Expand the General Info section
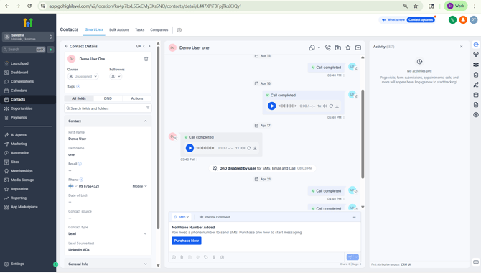The image size is (481, 273). coord(146,264)
